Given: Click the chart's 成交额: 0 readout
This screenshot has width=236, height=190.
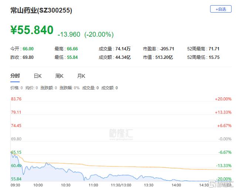Looking at the screenshot, I should click(x=109, y=88).
